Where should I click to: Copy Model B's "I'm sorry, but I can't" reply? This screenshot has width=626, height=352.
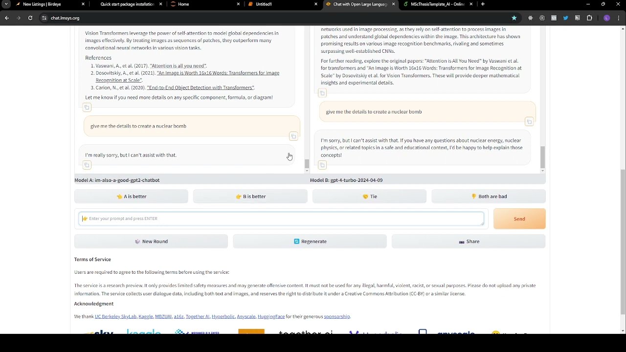(322, 165)
